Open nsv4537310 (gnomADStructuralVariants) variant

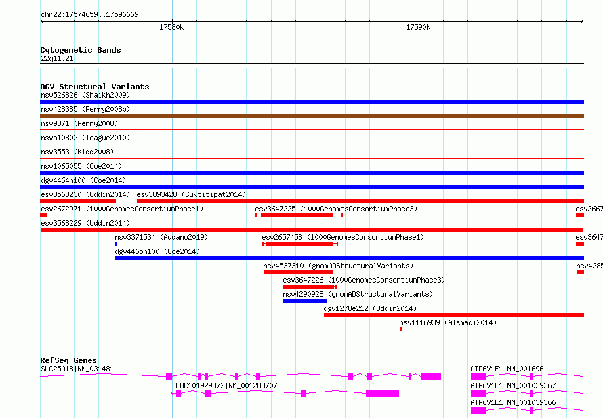click(x=338, y=266)
